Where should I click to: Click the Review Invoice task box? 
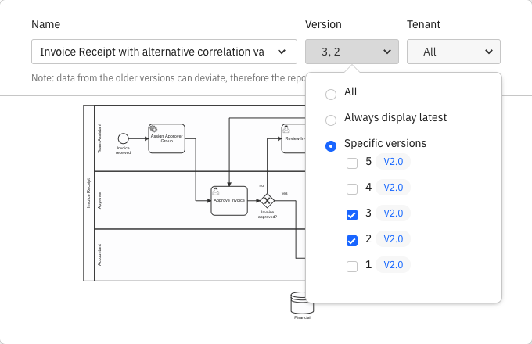point(293,138)
